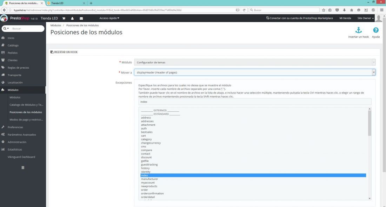Click Conectar con su cuenta de PrestaShop Marketplace

point(299,18)
